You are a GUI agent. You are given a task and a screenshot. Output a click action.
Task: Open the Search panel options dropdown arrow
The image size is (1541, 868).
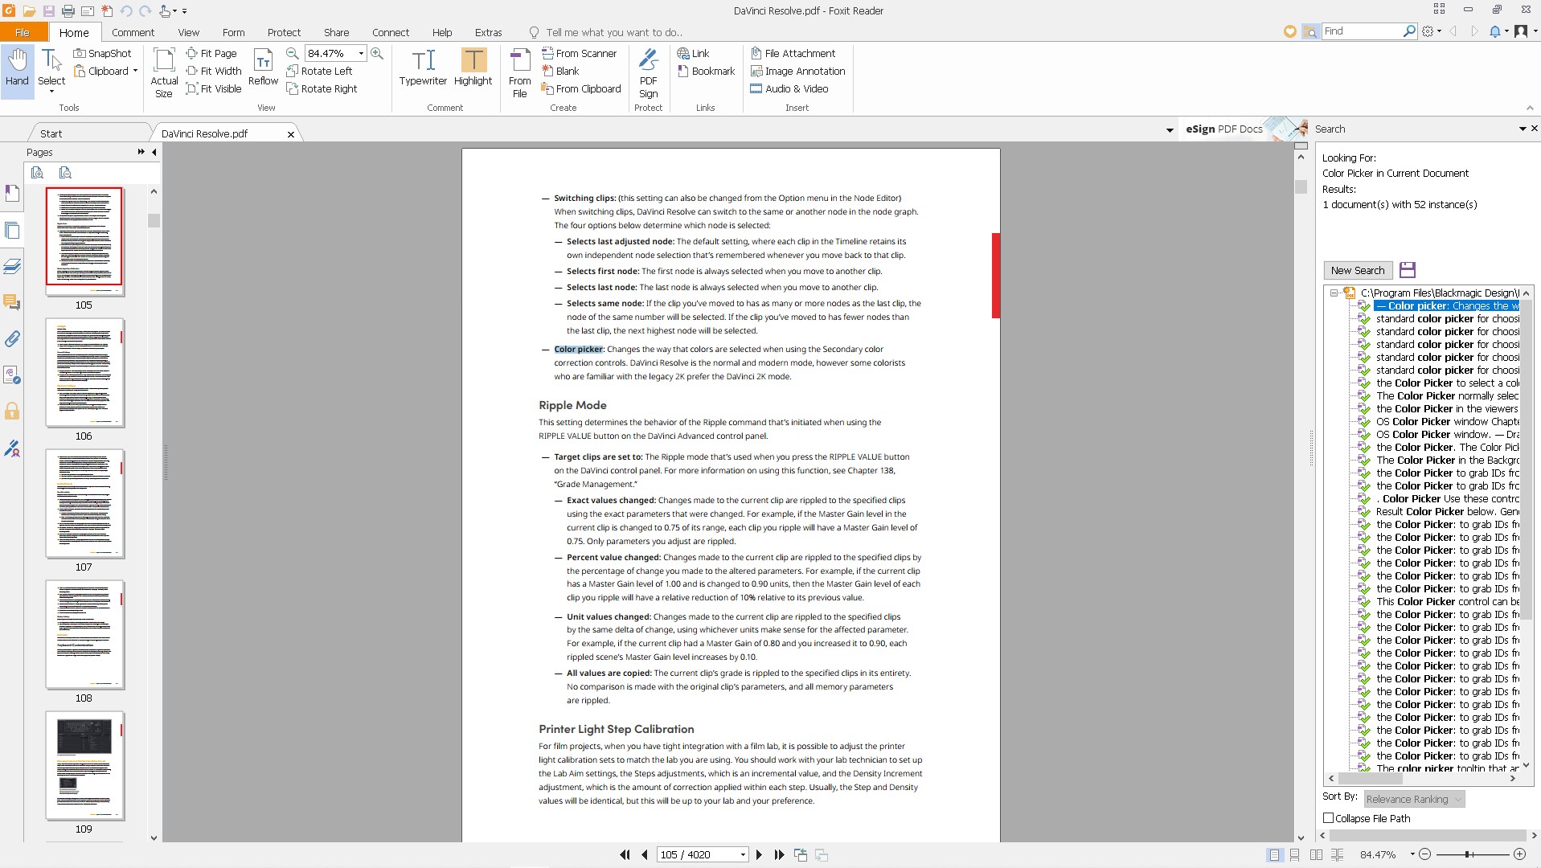tap(1522, 129)
